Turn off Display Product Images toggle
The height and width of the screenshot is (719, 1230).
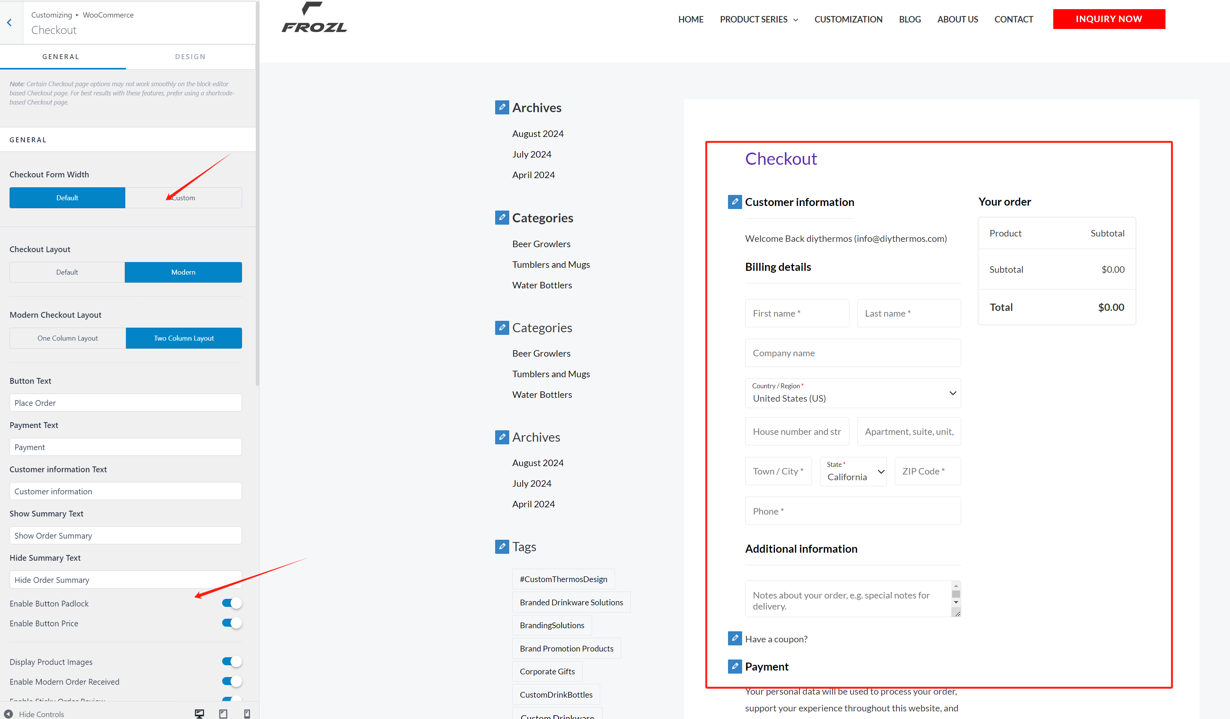pos(232,661)
